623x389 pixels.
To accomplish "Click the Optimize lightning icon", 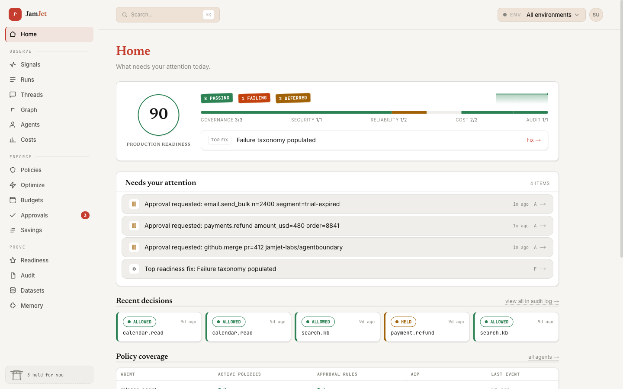I will 13,185.
